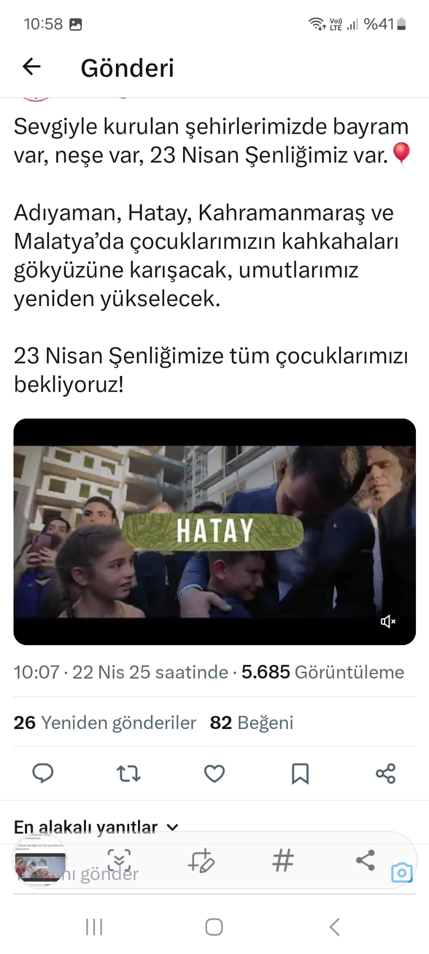The image size is (429, 954).
Task: Bookmark the post with the bookmark icon
Action: [300, 774]
